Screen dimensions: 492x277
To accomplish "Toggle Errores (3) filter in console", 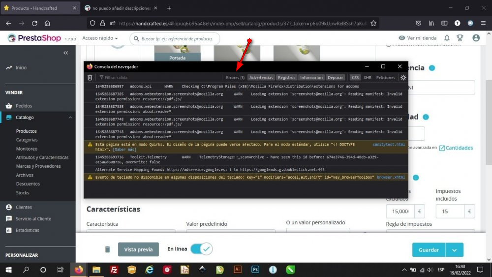I will [x=235, y=77].
